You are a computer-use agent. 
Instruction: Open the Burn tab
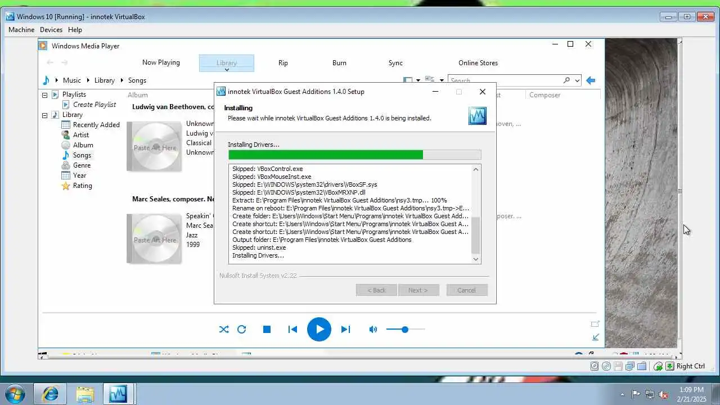339,63
